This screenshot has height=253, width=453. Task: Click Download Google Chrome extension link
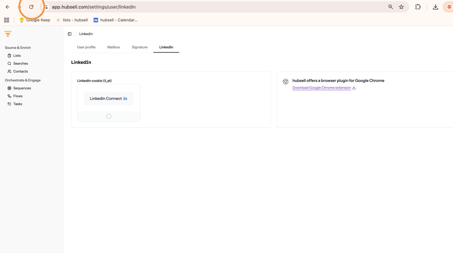pos(324,88)
